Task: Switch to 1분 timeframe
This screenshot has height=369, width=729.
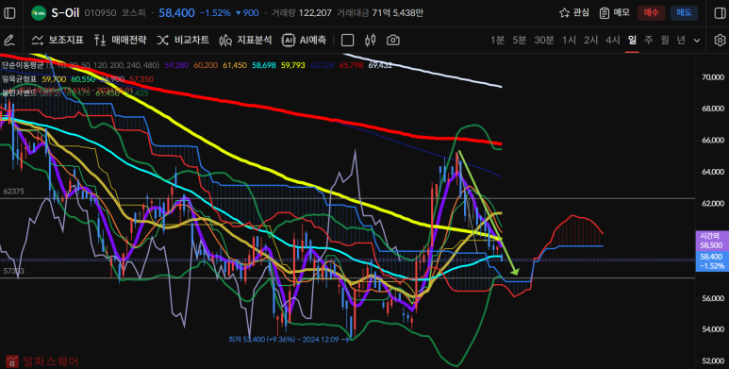Action: 497,40
